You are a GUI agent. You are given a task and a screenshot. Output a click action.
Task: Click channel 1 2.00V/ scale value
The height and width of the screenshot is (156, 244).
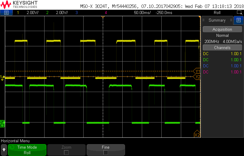click(33, 12)
